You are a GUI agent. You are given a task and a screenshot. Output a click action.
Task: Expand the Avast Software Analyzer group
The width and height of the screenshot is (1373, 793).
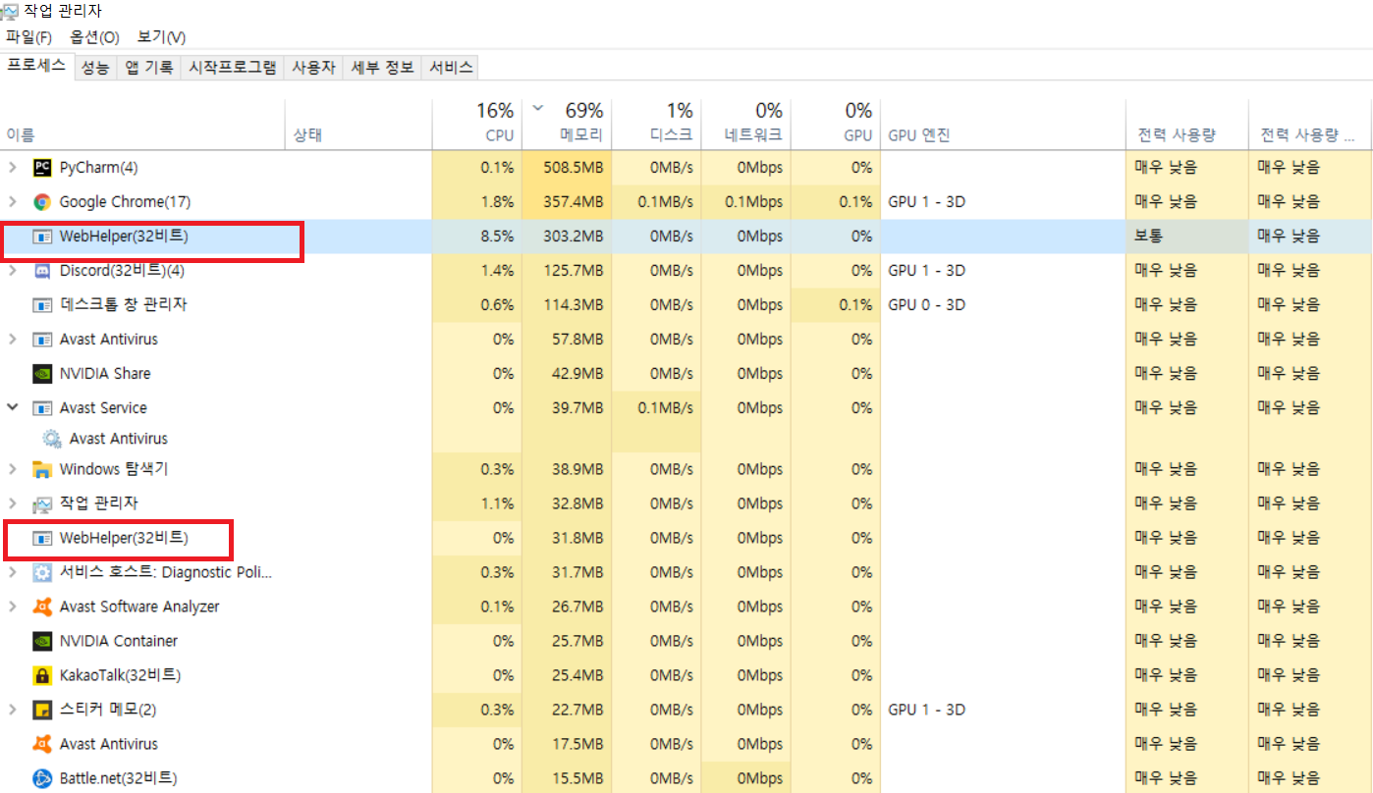[13, 607]
